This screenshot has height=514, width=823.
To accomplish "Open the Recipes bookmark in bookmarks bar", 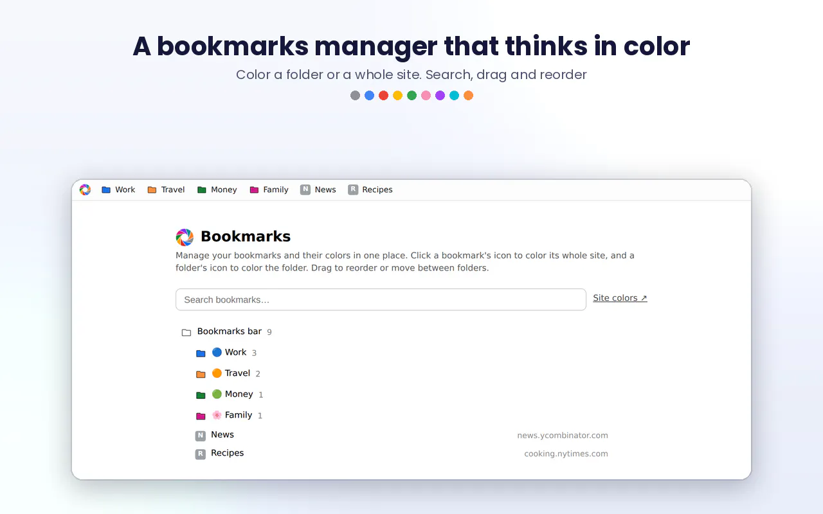I will click(370, 190).
